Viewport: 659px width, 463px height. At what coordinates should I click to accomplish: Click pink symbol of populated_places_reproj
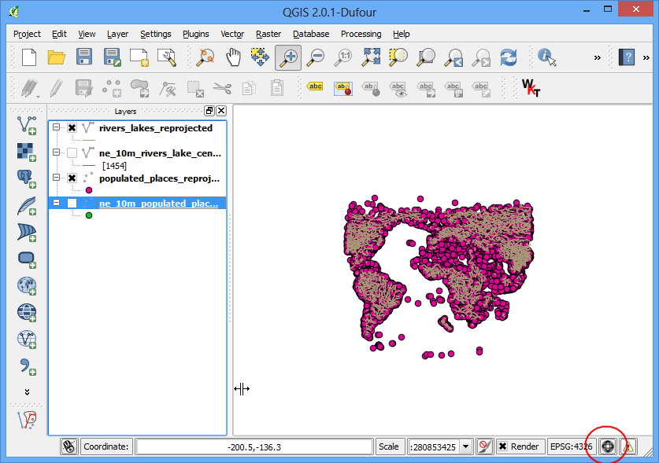pos(89,190)
